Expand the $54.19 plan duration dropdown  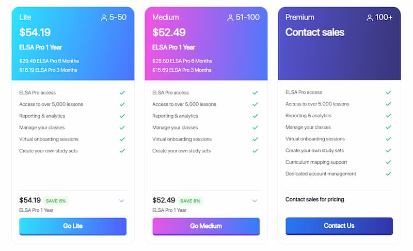[121, 201]
